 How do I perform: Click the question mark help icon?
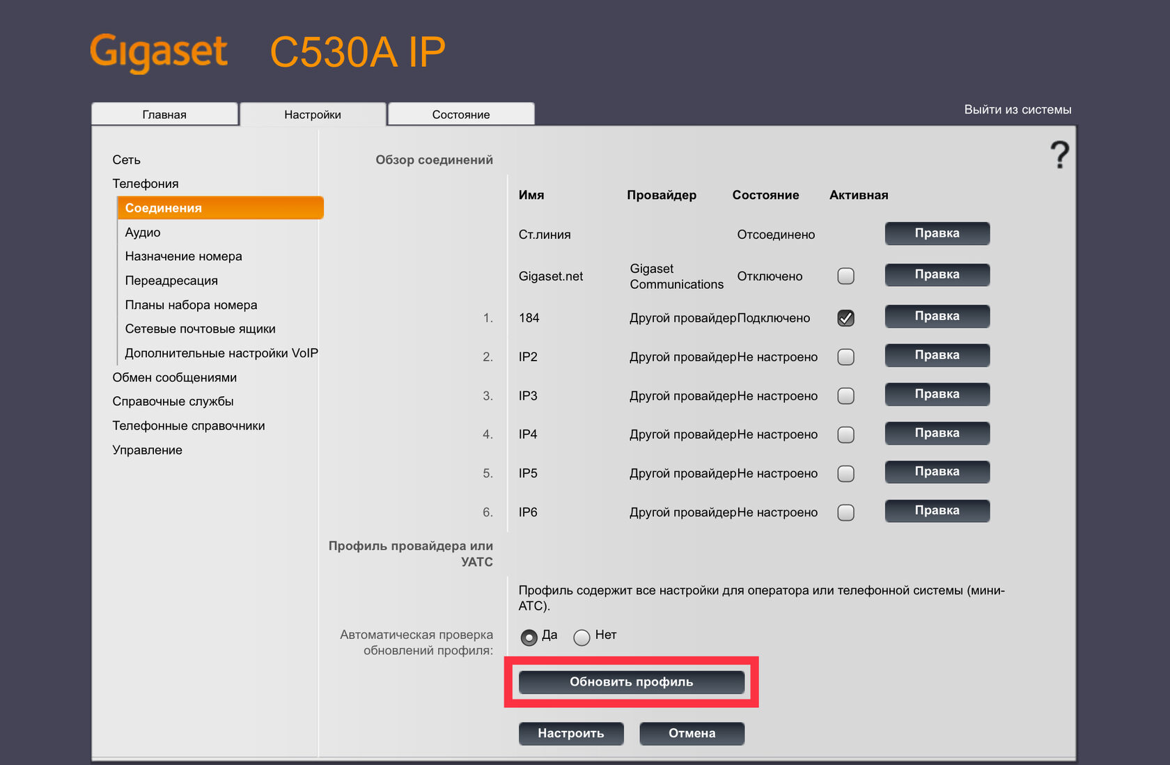click(1059, 155)
